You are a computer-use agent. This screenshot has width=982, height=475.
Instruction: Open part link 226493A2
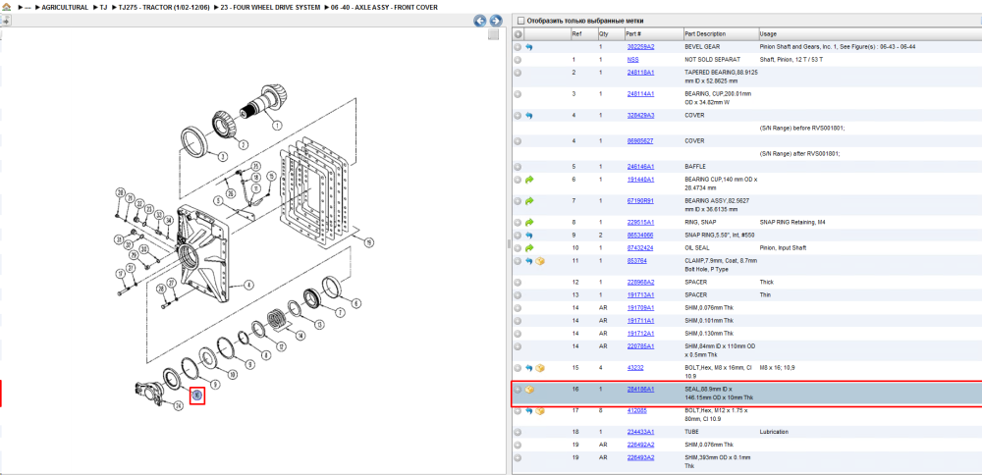pyautogui.click(x=640, y=457)
